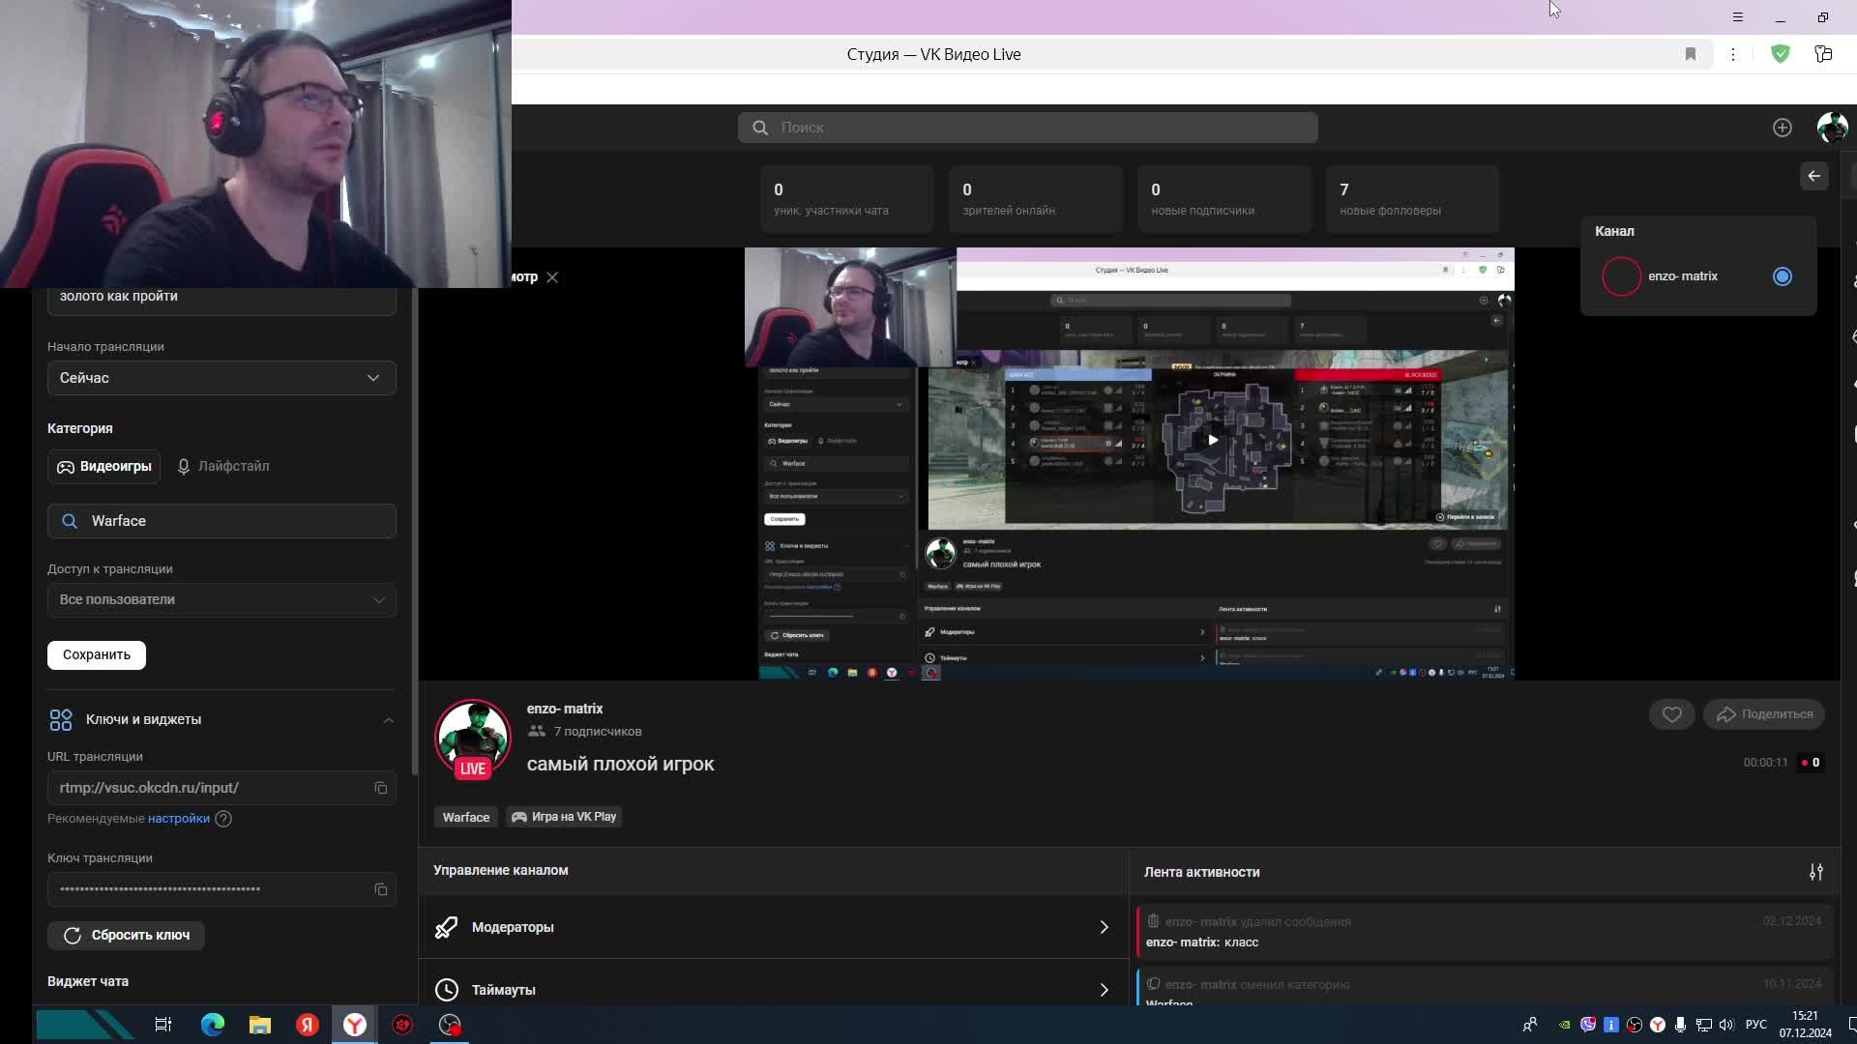Click the новые фолловеры stat card
This screenshot has height=1044, width=1857.
point(1412,199)
